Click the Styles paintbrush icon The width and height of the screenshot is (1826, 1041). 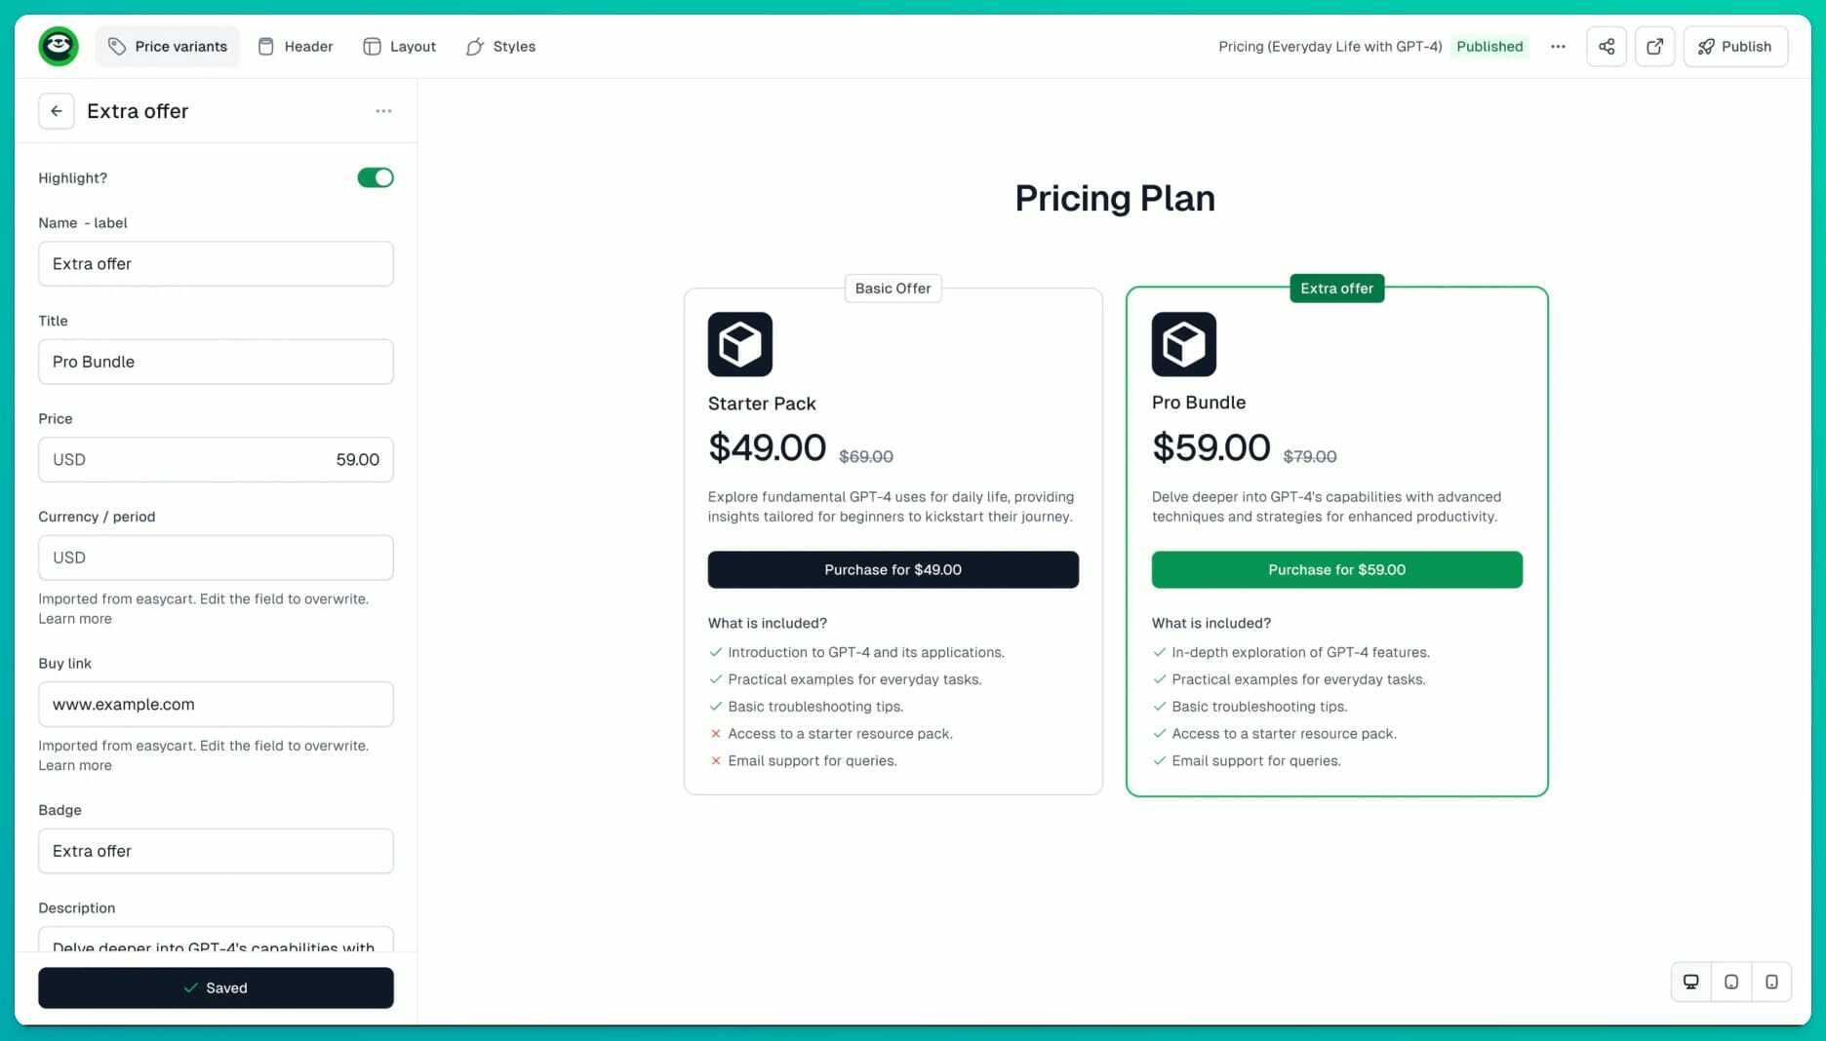[x=475, y=46]
